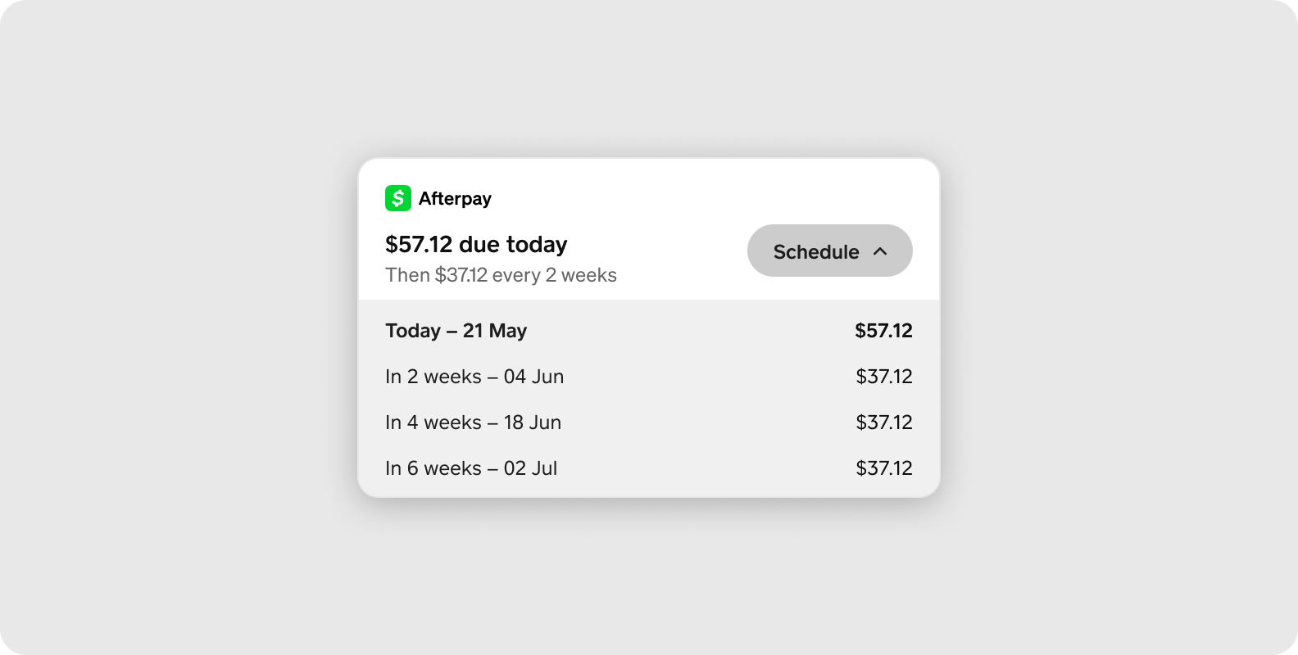
Task: Click the green Afterpay dollar logo icon
Action: 398,198
